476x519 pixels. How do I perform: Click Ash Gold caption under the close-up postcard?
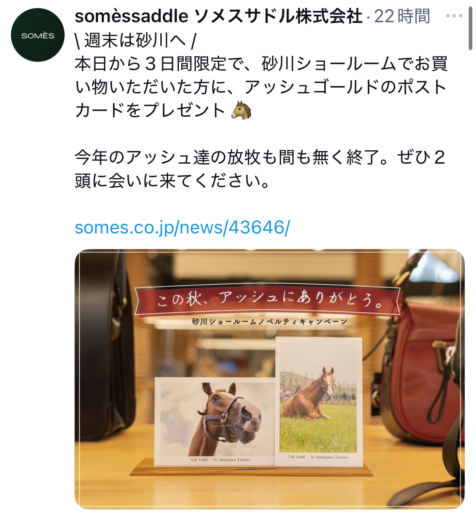click(220, 460)
